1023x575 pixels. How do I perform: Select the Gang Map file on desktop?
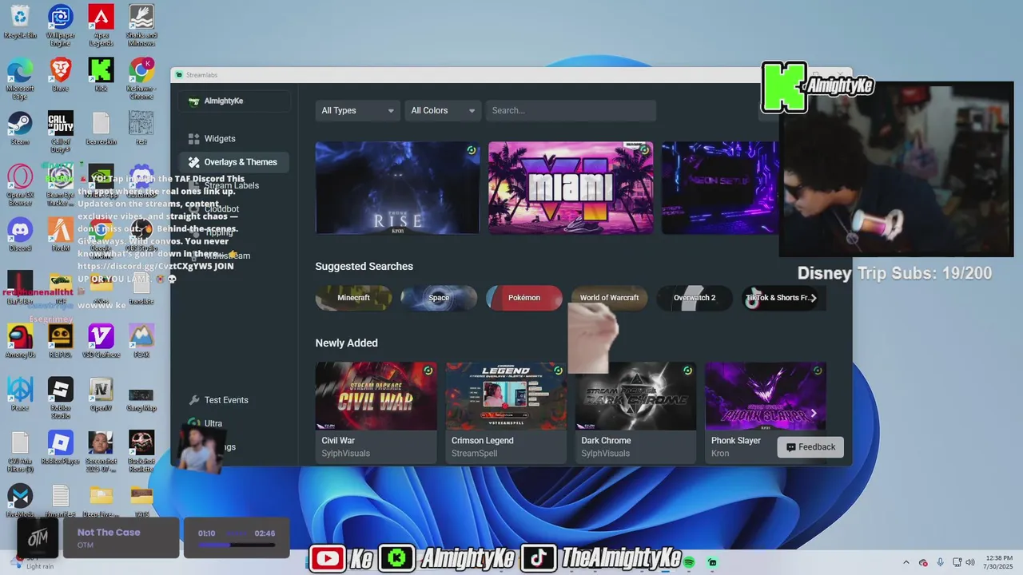(x=141, y=399)
